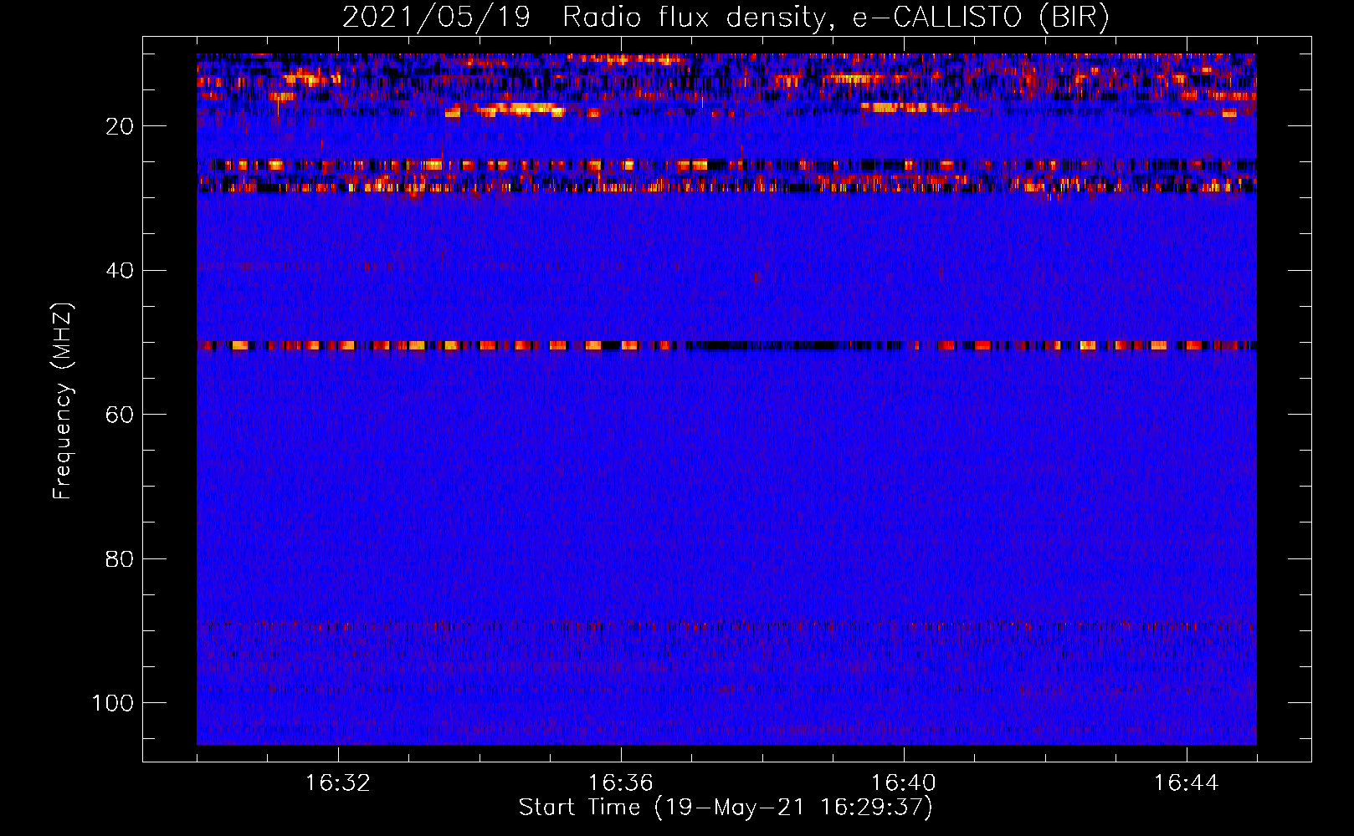The image size is (1354, 836).
Task: Click the Start Time axis label
Action: click(x=726, y=808)
